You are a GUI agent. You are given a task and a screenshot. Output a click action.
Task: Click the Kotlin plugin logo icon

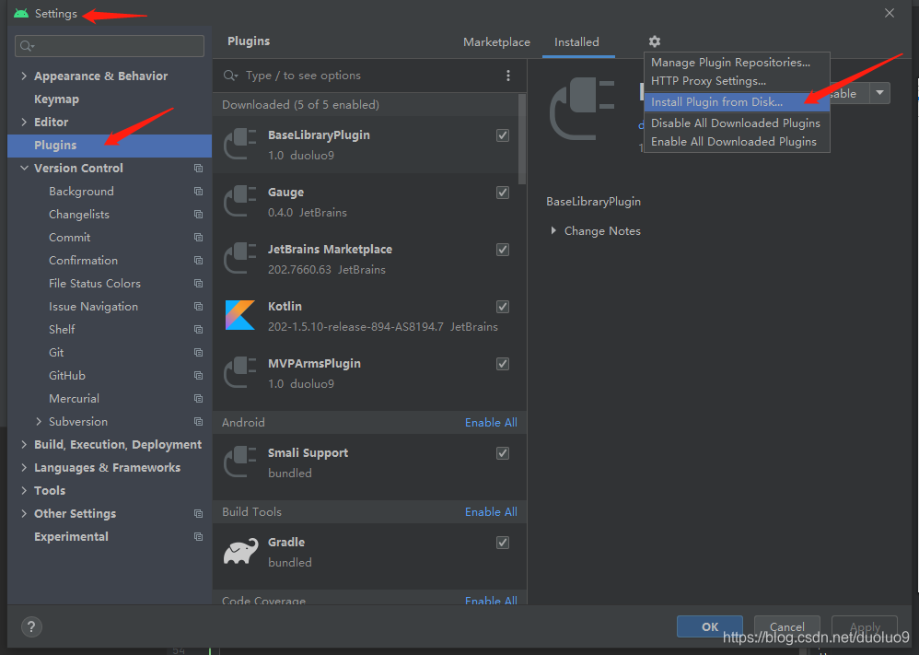(x=240, y=315)
